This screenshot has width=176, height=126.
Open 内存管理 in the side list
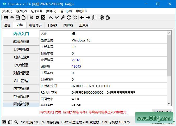21,88
